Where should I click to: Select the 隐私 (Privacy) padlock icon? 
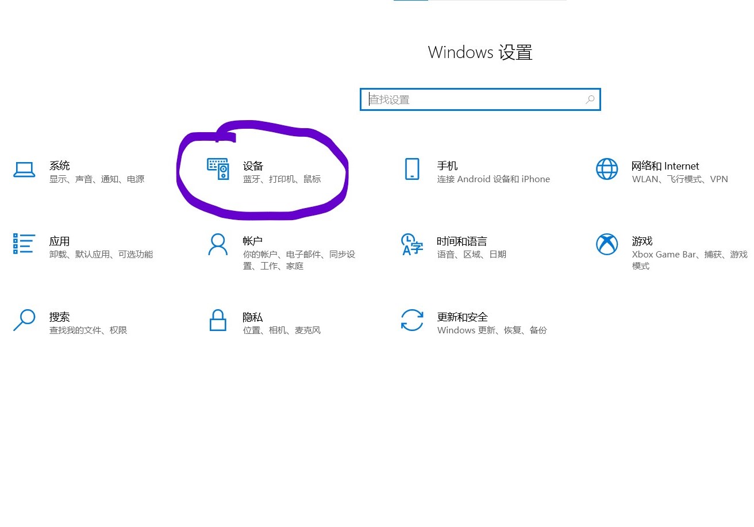pos(218,321)
